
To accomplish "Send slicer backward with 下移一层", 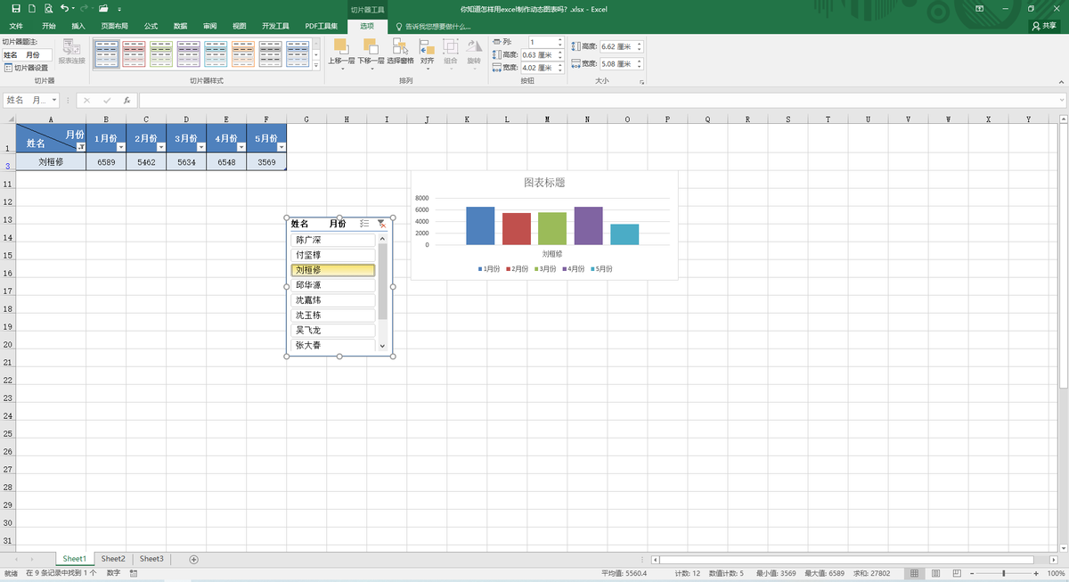I will pos(371,53).
